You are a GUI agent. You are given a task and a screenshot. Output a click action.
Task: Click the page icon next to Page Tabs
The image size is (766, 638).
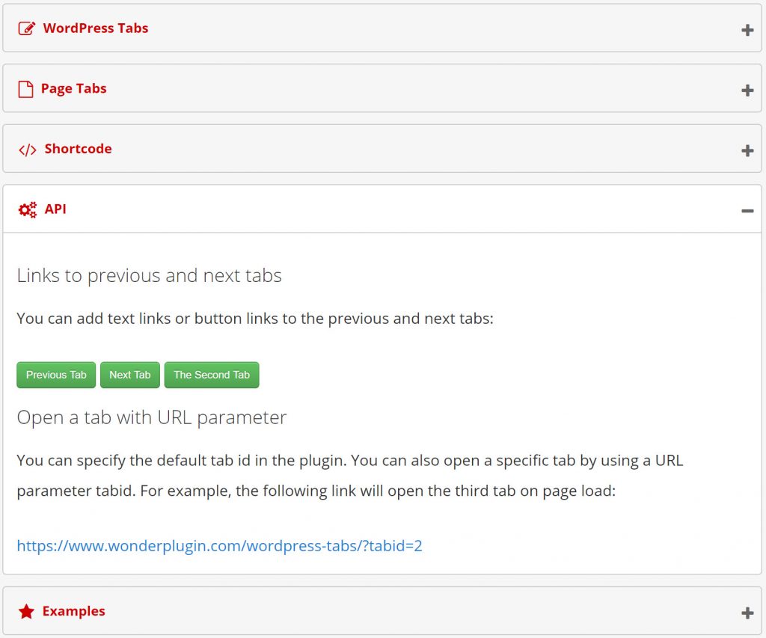(x=27, y=88)
